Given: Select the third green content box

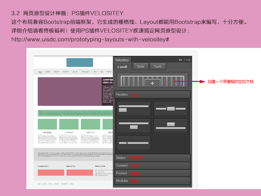Looking at the screenshot, I should (91, 124).
